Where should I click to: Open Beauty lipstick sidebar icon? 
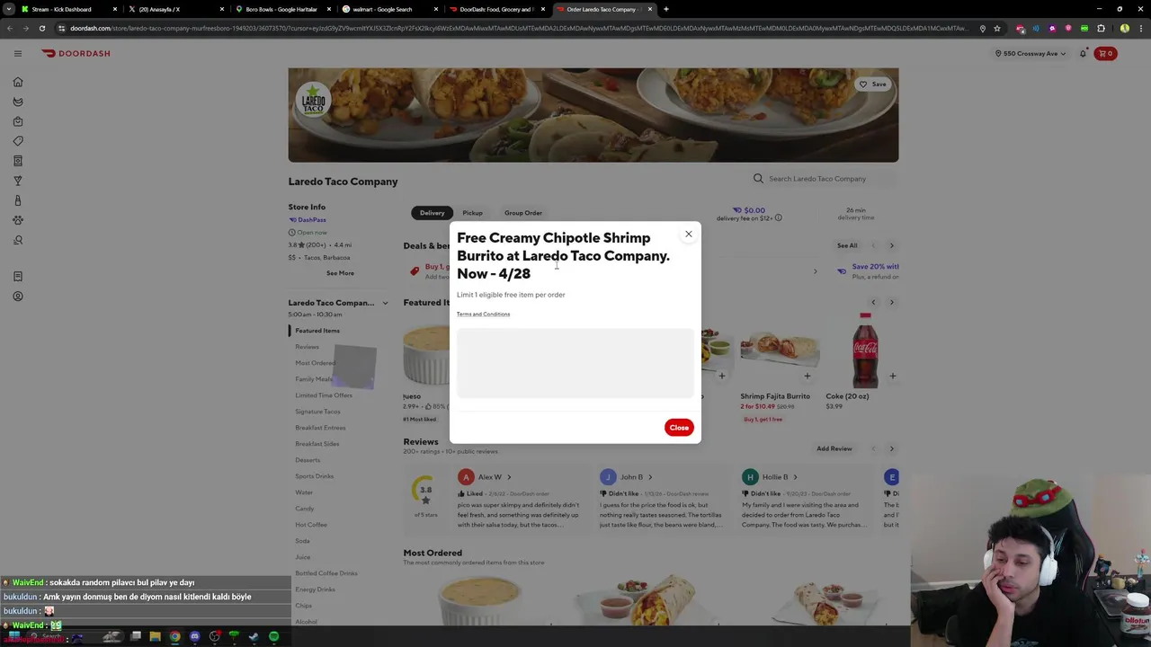(x=18, y=200)
